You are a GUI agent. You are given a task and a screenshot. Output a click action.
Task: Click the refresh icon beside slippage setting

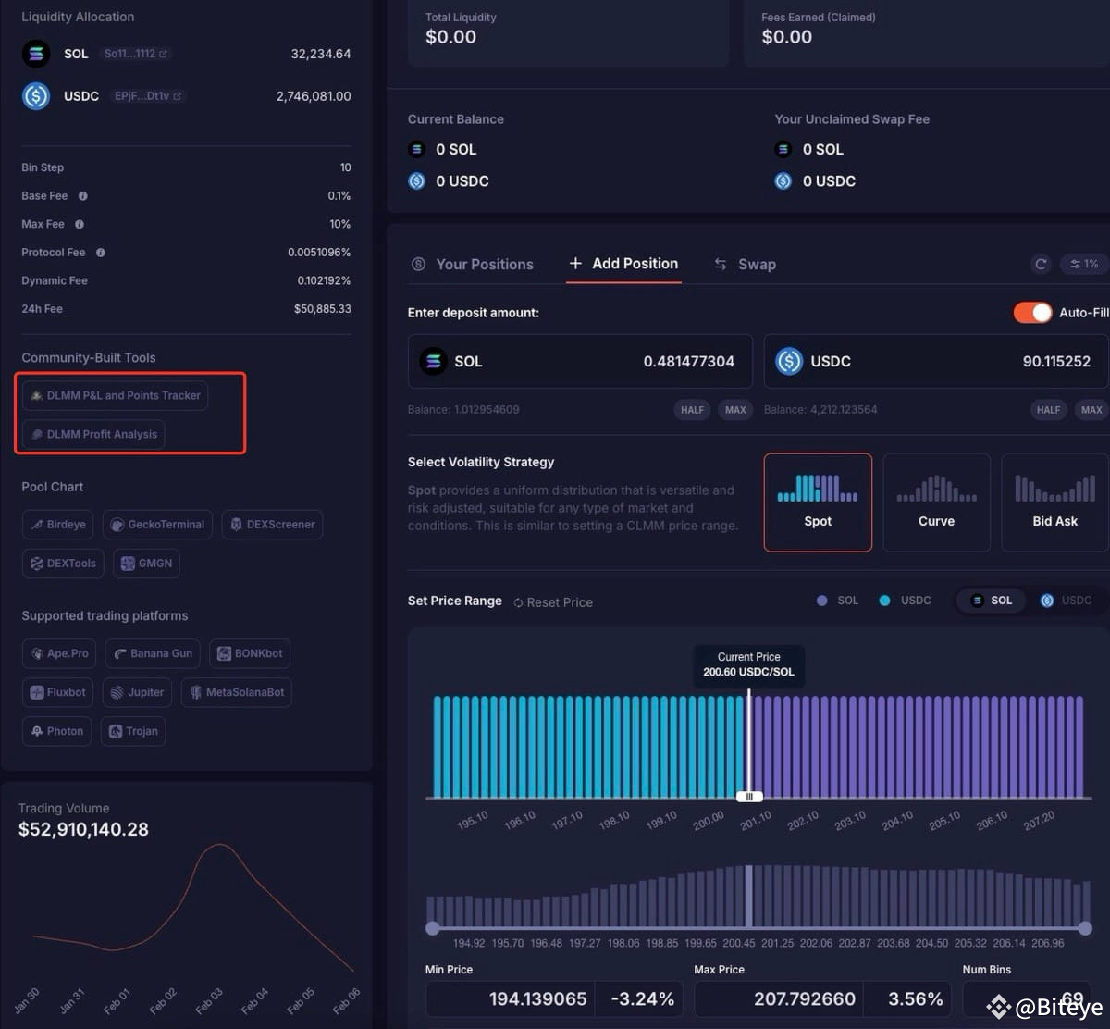pos(1041,264)
